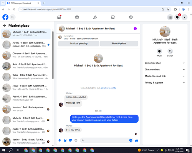The height and width of the screenshot is (153, 192).
Task: Select the Michael conversation in list
Action: [x=26, y=34]
